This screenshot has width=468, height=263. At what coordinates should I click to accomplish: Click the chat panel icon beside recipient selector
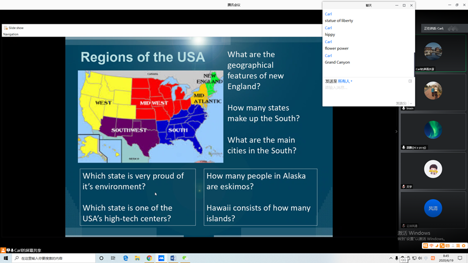click(410, 81)
